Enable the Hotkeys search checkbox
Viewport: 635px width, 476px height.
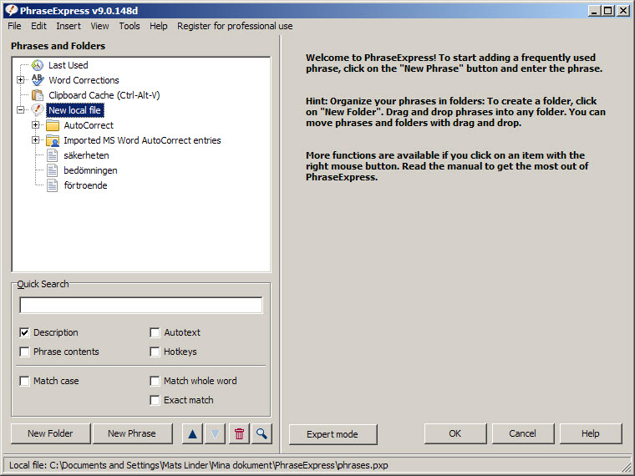point(155,352)
